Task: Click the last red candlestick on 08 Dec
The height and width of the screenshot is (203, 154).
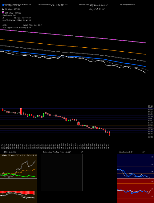Action: 109,133
